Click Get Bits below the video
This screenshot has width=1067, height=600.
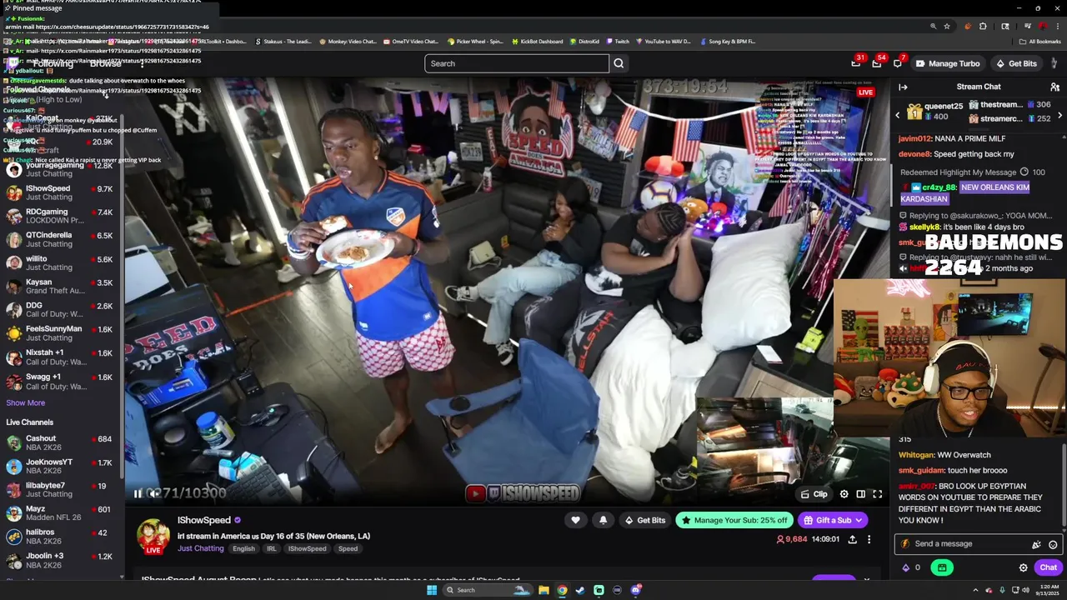click(x=644, y=520)
